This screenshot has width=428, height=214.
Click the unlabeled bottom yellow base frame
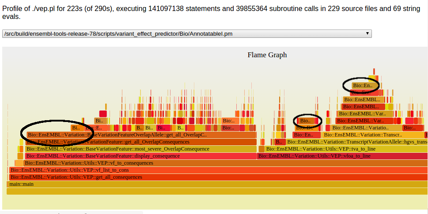coord(216,191)
